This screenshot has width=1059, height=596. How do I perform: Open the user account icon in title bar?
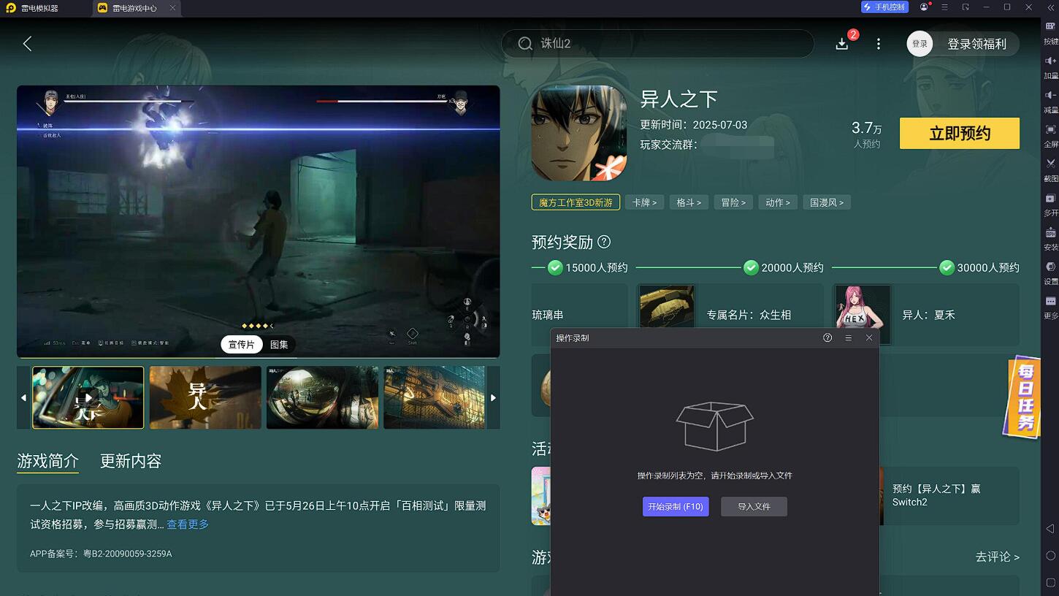click(x=924, y=7)
